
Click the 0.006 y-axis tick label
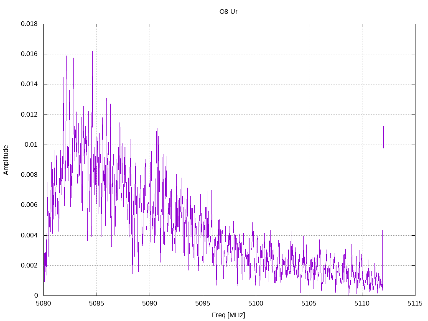(29, 205)
